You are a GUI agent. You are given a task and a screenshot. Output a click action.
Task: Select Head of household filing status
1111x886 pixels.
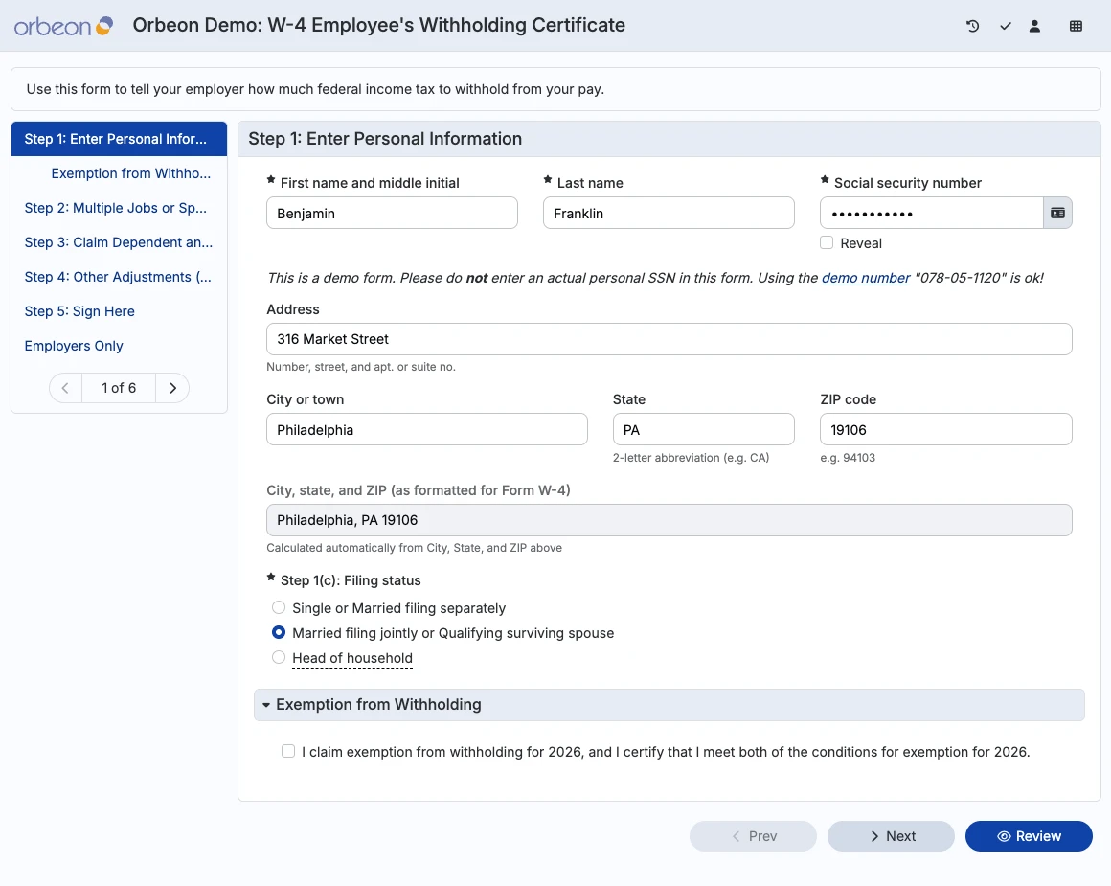pos(279,657)
